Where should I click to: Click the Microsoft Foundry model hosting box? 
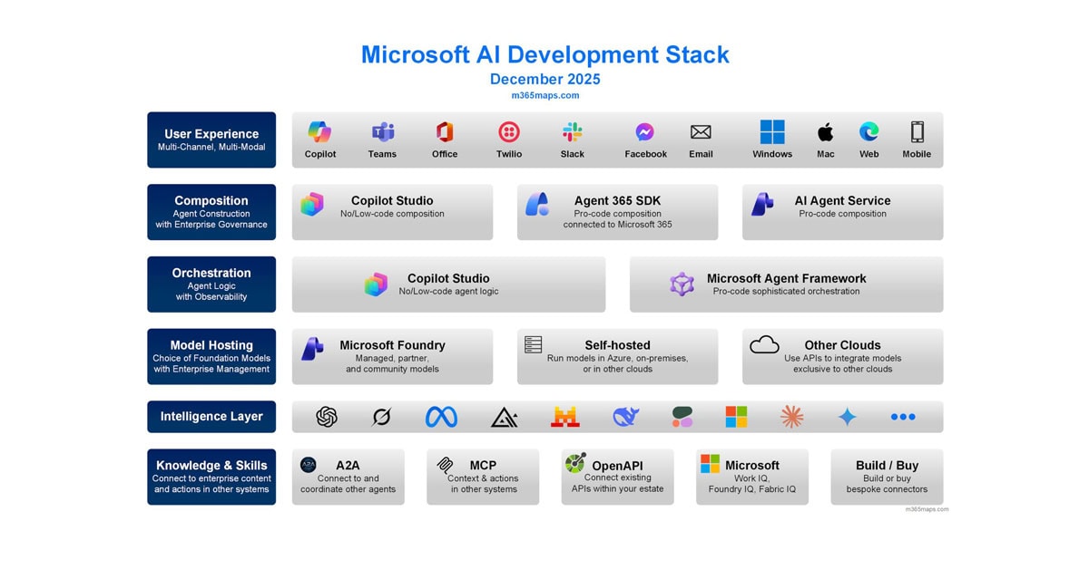pos(392,356)
